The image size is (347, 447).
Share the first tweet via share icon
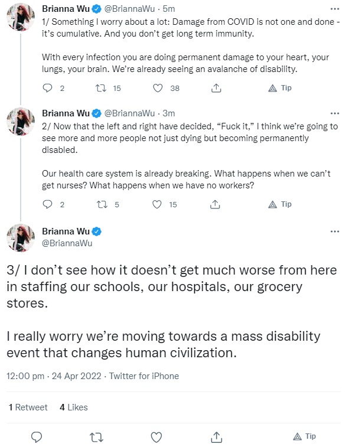click(216, 88)
